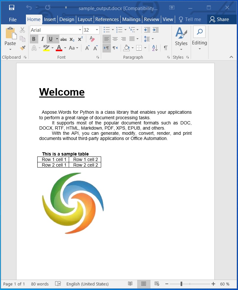Center align the paragraph
Image resolution: width=238 pixels, height=290 pixels.
click(x=115, y=39)
